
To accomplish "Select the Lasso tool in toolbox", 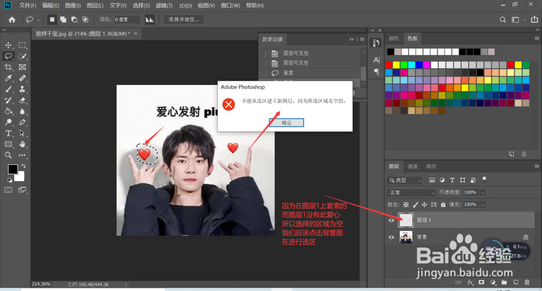I will [x=8, y=56].
